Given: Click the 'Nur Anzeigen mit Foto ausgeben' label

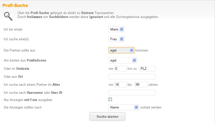Looking at the screenshot, I should point(28,100).
